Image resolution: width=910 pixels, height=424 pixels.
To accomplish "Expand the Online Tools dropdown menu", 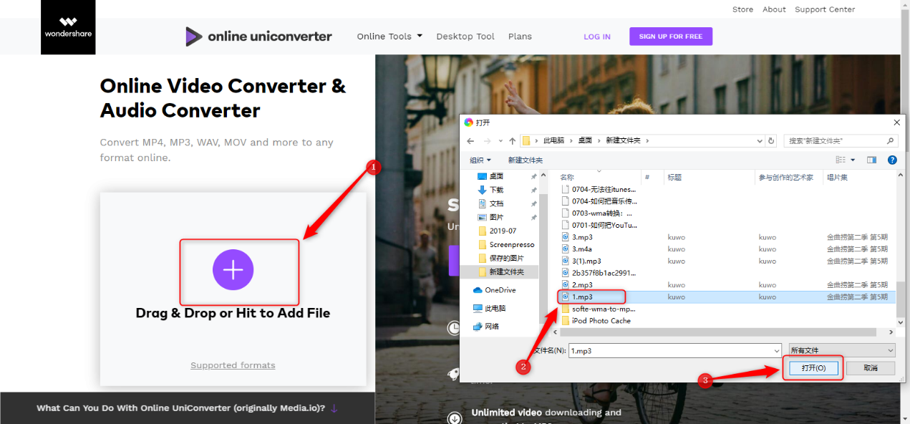I will point(389,37).
